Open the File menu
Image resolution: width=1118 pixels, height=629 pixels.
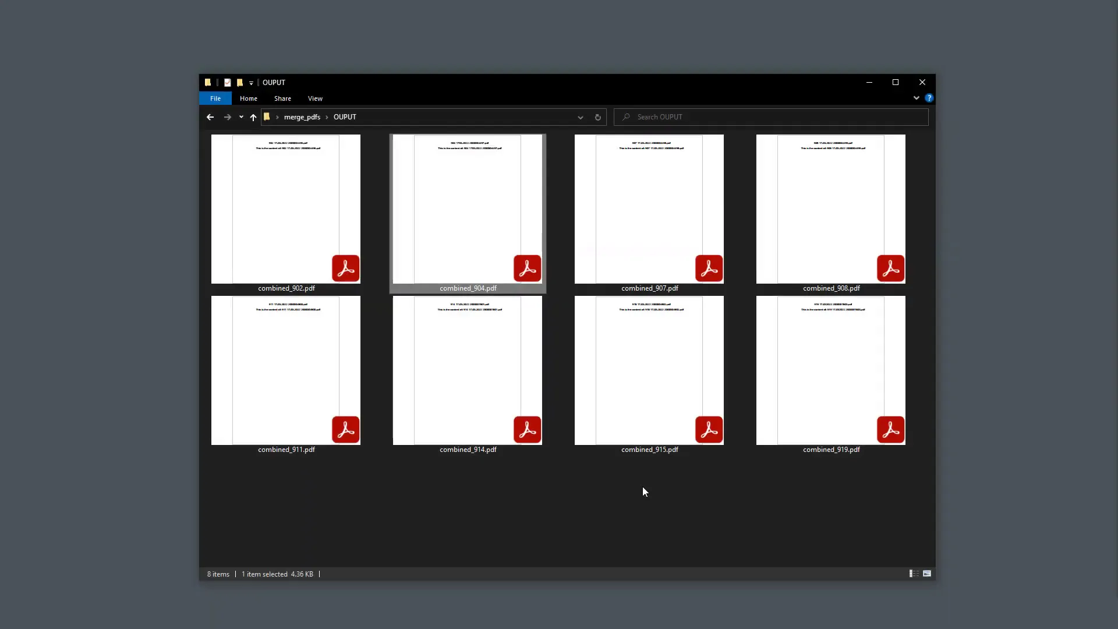[215, 98]
